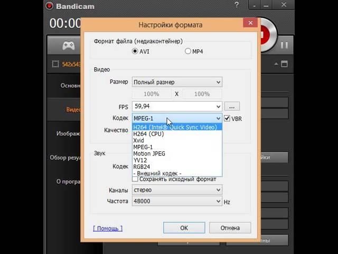
Task: Choose H264 (CPU) in codec list
Action: click(x=177, y=134)
